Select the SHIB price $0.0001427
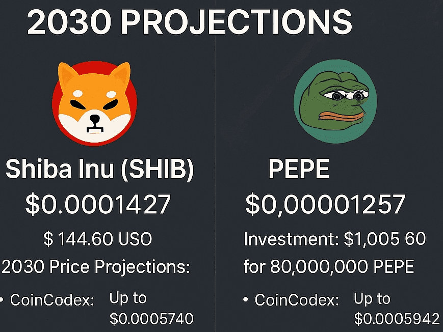 click(x=98, y=204)
